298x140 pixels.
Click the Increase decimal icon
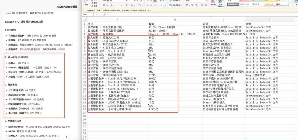pyautogui.click(x=202, y=5)
